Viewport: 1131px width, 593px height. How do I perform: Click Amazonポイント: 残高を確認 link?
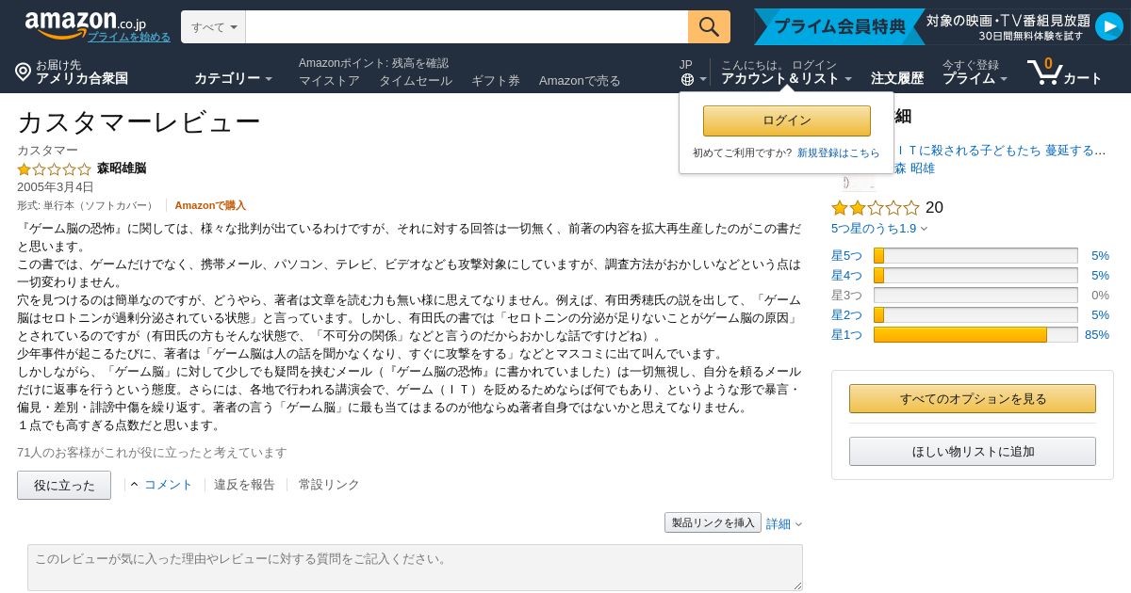[373, 63]
